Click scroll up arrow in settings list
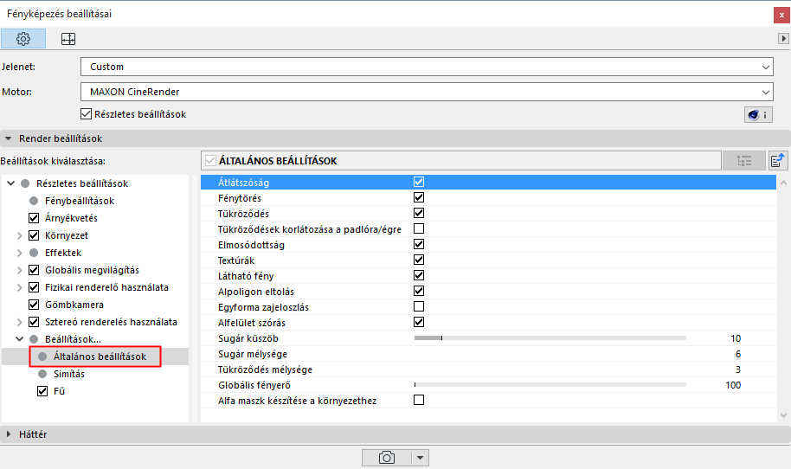This screenshot has height=469, width=791. point(783,183)
